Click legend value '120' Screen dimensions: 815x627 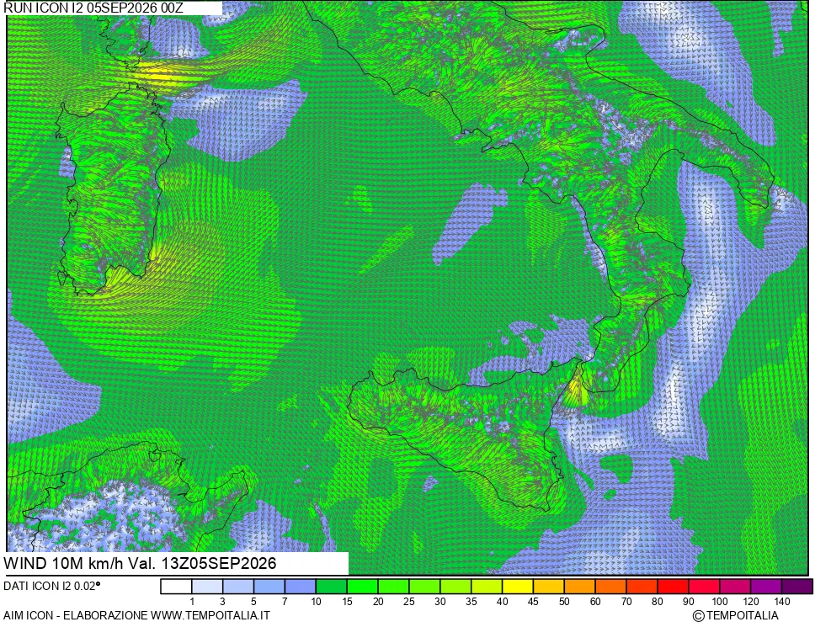(x=750, y=602)
